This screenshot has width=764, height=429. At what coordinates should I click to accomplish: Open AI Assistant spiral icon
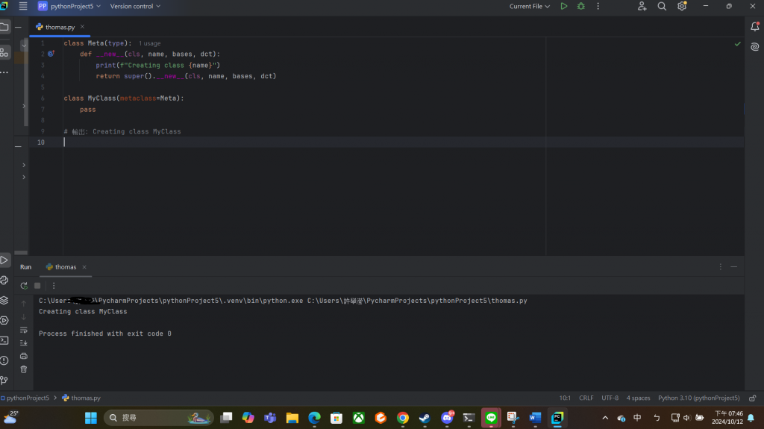pos(755,47)
